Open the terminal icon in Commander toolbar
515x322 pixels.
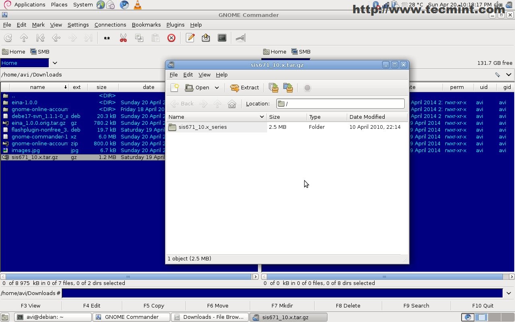tap(222, 38)
